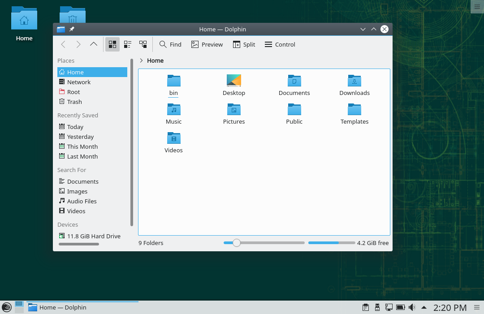Select the Pictures folder icon
Screen dimensions: 484x314
[x=233, y=109]
